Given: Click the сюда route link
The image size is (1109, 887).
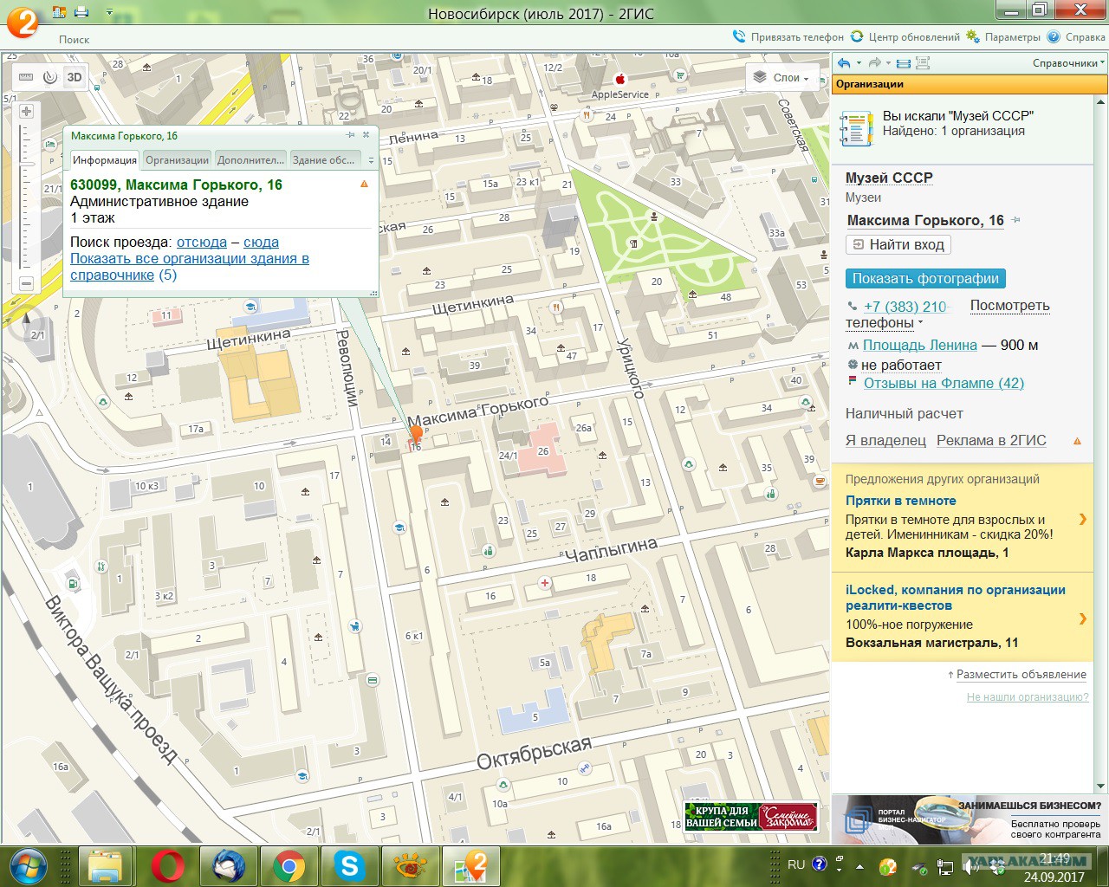Looking at the screenshot, I should pyautogui.click(x=262, y=243).
